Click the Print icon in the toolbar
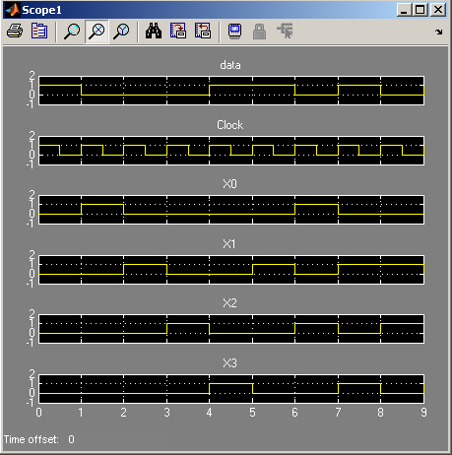 (x=15, y=32)
